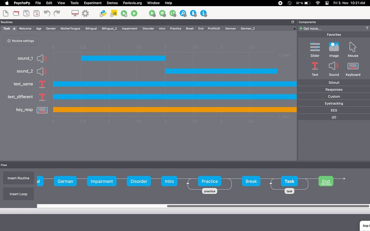The image size is (370, 231).
Task: Compile the experiment to a Python script
Action: pyautogui.click(x=104, y=13)
